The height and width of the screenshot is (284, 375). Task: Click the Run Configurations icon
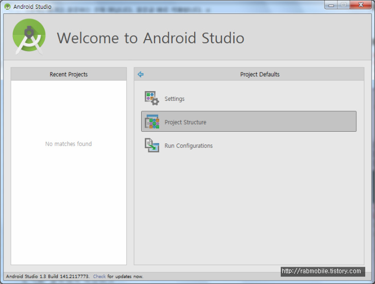151,145
